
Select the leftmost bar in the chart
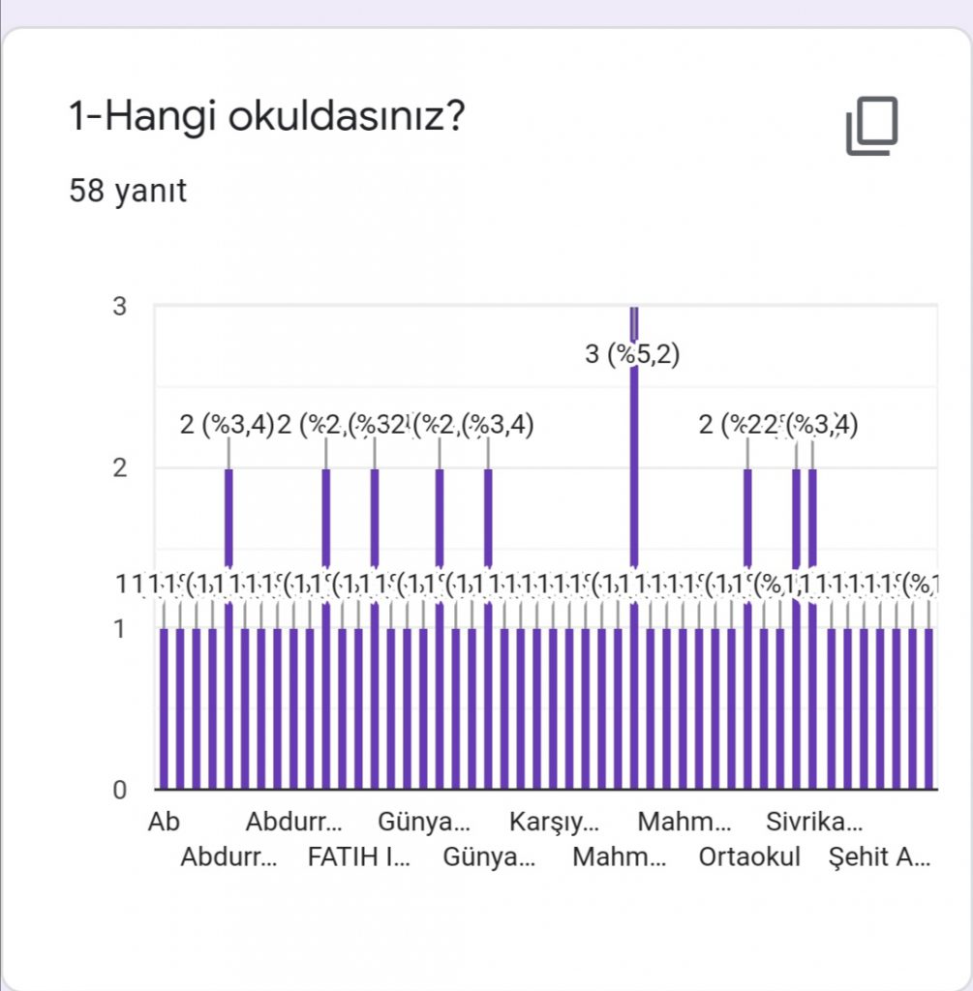tap(165, 708)
